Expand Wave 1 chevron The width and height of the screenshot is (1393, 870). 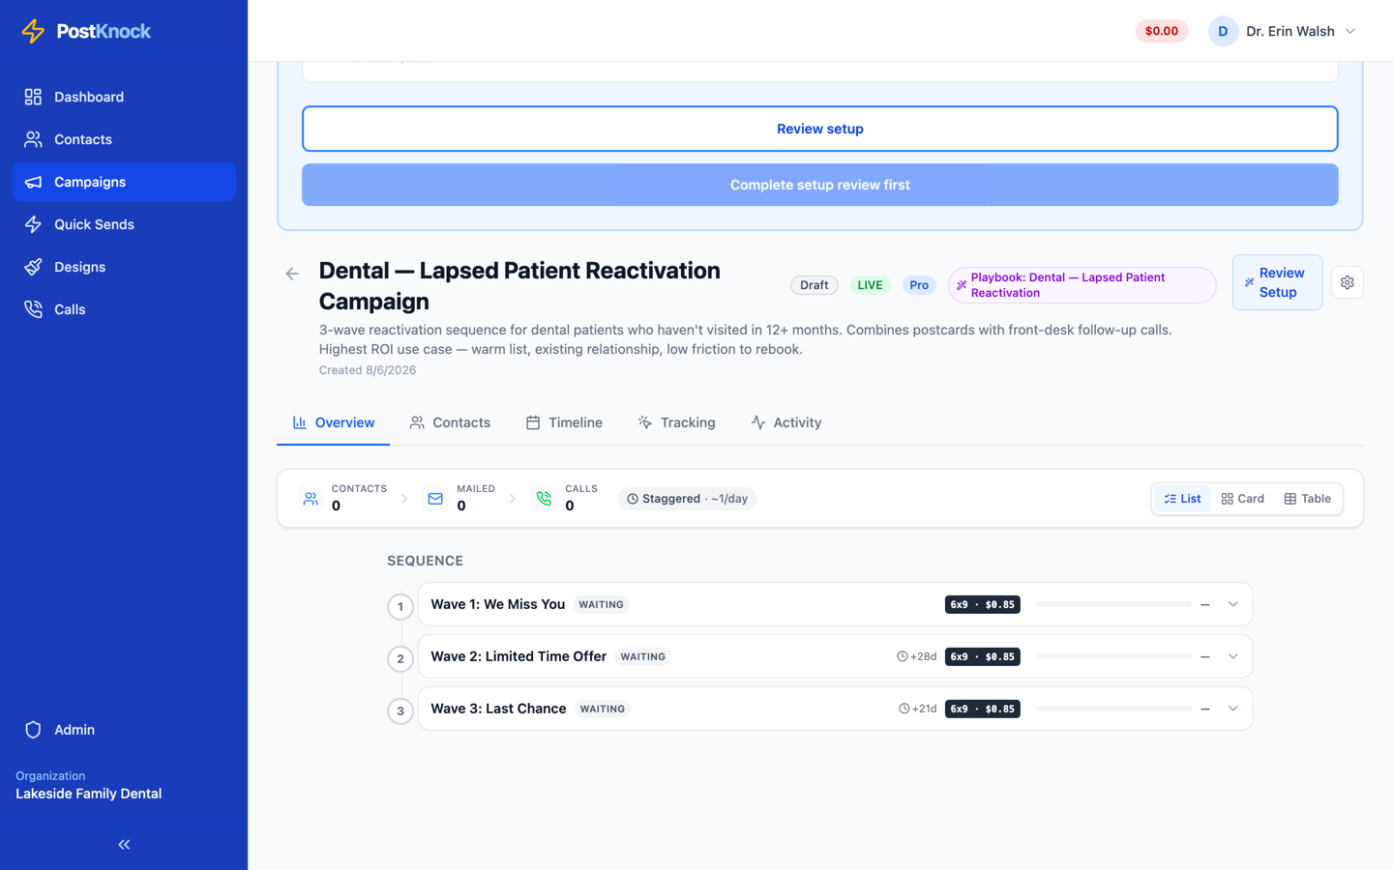pyautogui.click(x=1232, y=604)
